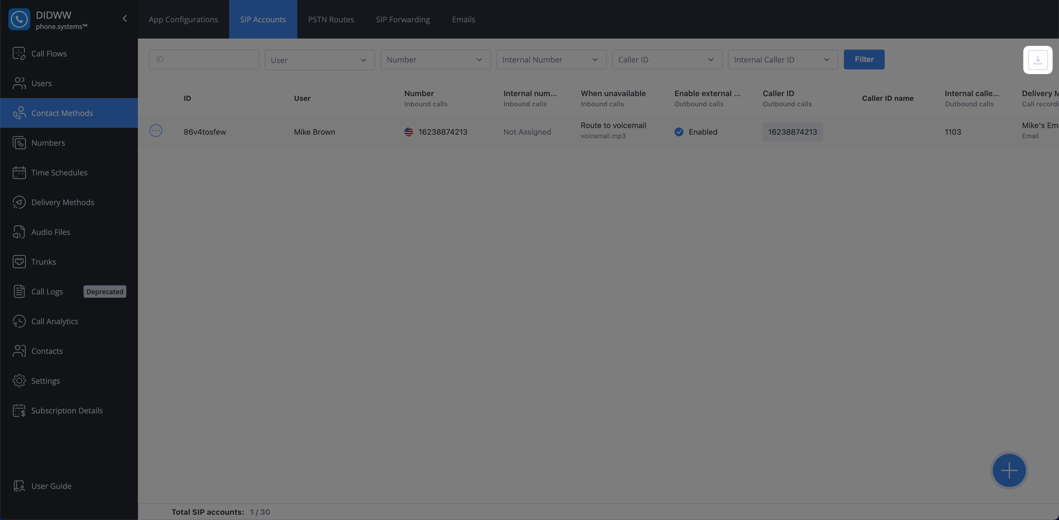Click the Trunks icon
Image resolution: width=1059 pixels, height=520 pixels.
tap(19, 262)
